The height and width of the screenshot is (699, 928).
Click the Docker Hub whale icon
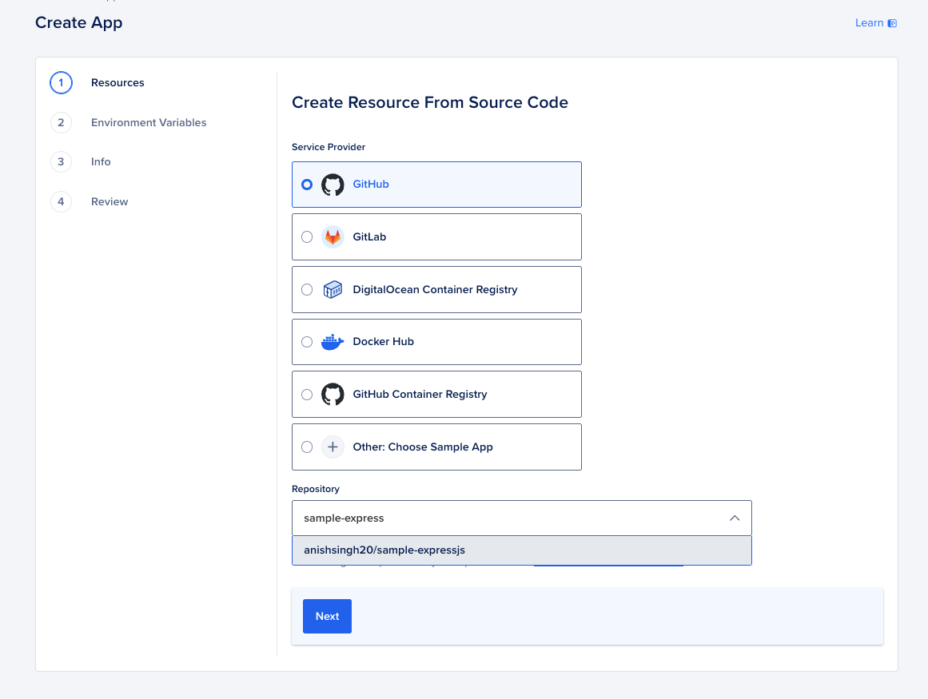tap(332, 342)
